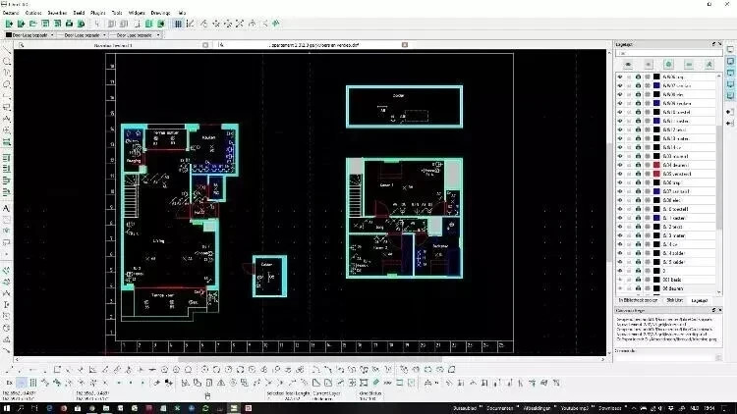Select the '01 basis' layer row
This screenshot has height=414, width=737.
click(667, 280)
